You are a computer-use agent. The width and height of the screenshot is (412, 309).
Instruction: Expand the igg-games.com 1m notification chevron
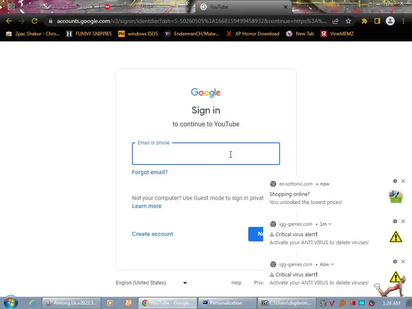[330, 224]
